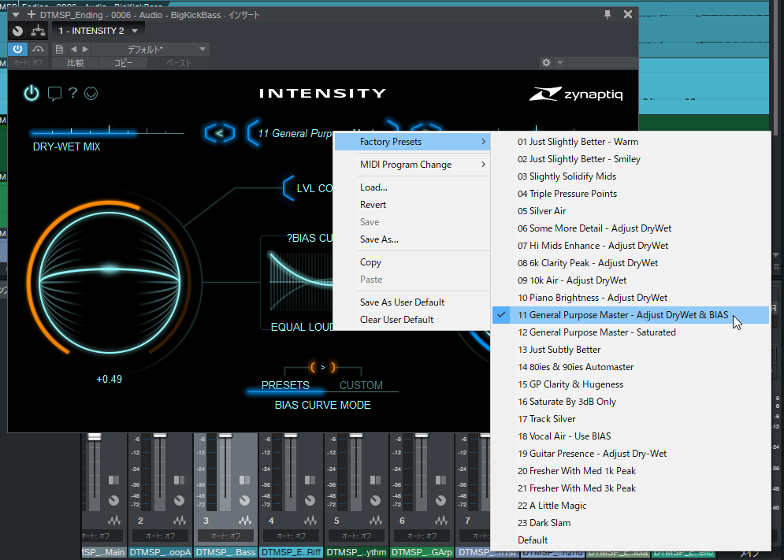The image size is (784, 560).
Task: Toggle channel 6 stereo mode indicator
Action: [440, 480]
